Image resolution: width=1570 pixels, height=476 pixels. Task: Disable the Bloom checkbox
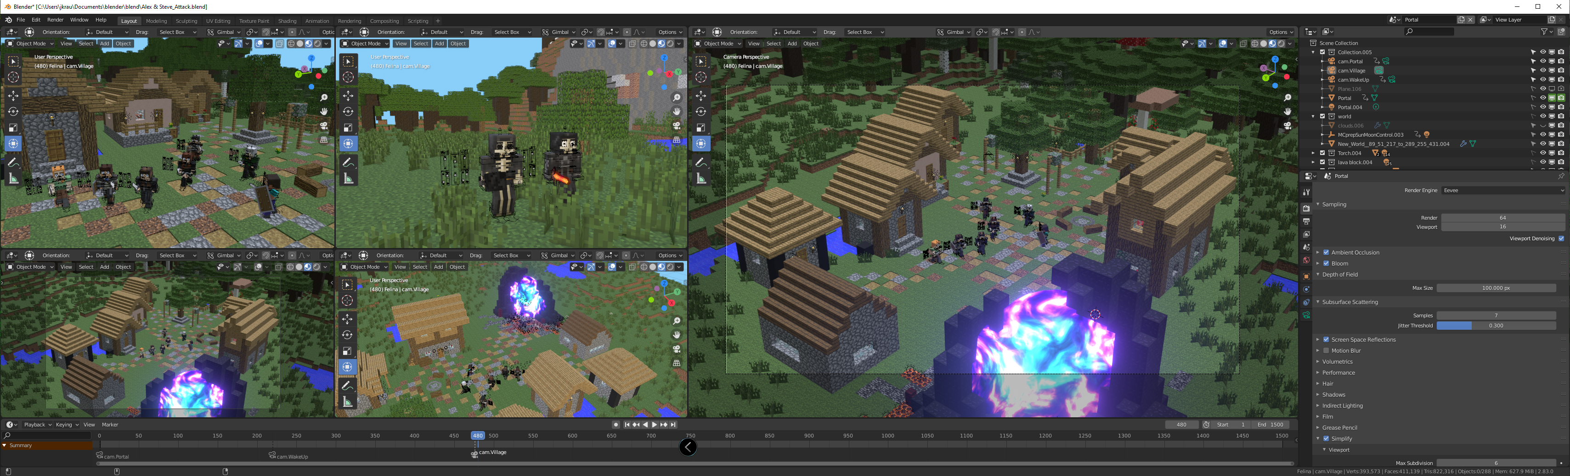1326,264
